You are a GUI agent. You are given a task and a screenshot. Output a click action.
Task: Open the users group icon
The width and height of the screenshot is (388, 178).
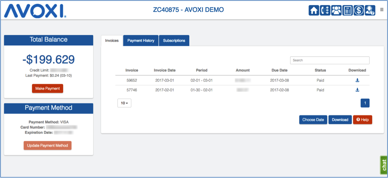click(336, 11)
